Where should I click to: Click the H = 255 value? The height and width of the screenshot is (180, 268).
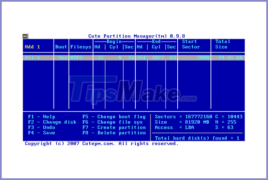(226, 122)
